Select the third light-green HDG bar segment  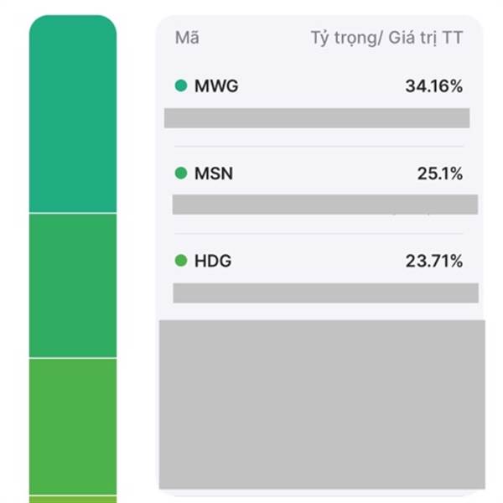pos(73,427)
